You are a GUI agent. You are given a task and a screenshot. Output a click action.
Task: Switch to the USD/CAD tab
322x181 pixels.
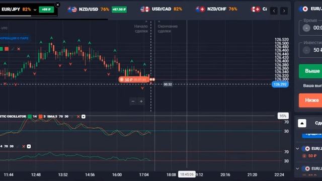pyautogui.click(x=161, y=9)
